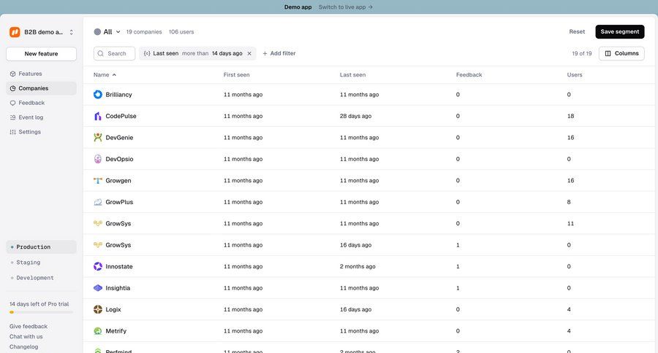Expand the All segment dropdown chevron

coord(118,32)
